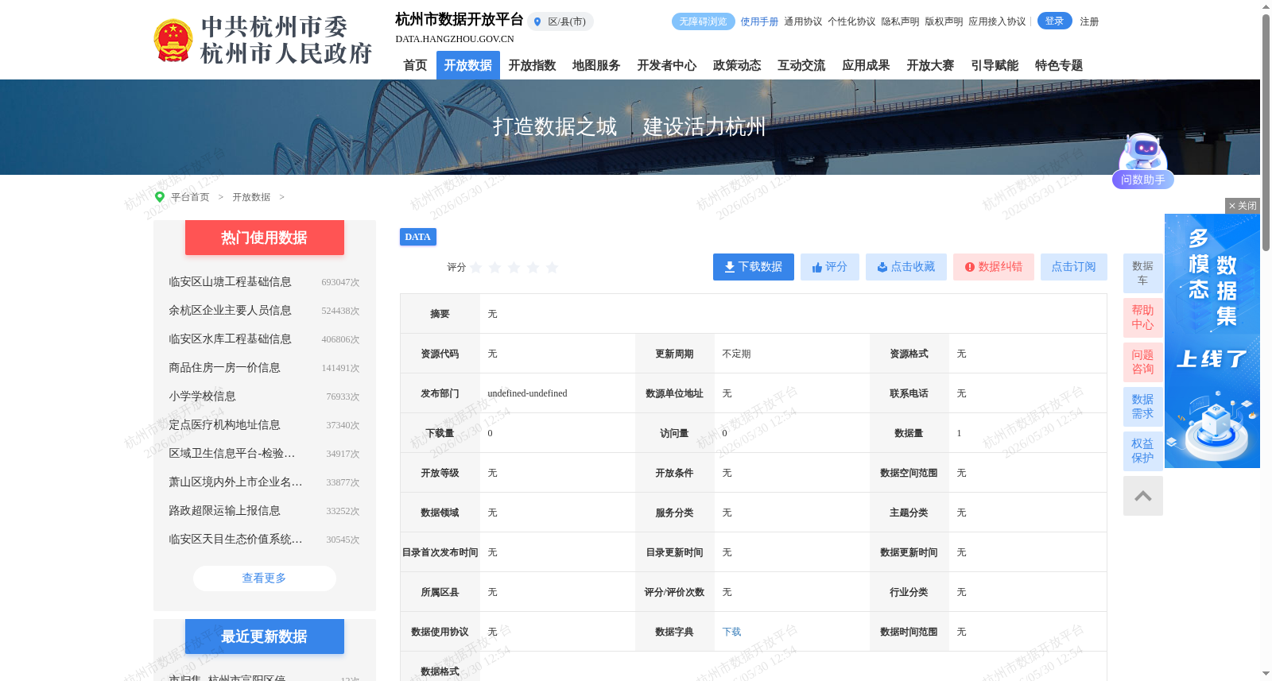Open 商品住房一房一价信息 dataset
This screenshot has height=681, width=1272.
pyautogui.click(x=224, y=368)
